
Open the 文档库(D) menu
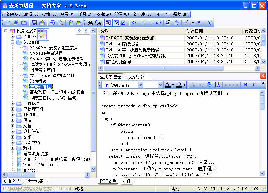(x=142, y=14)
